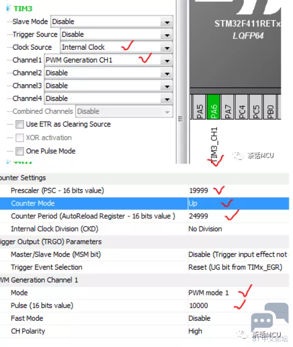Click the Internal Clock Division (CKD) label
The image size is (293, 347).
(54, 229)
